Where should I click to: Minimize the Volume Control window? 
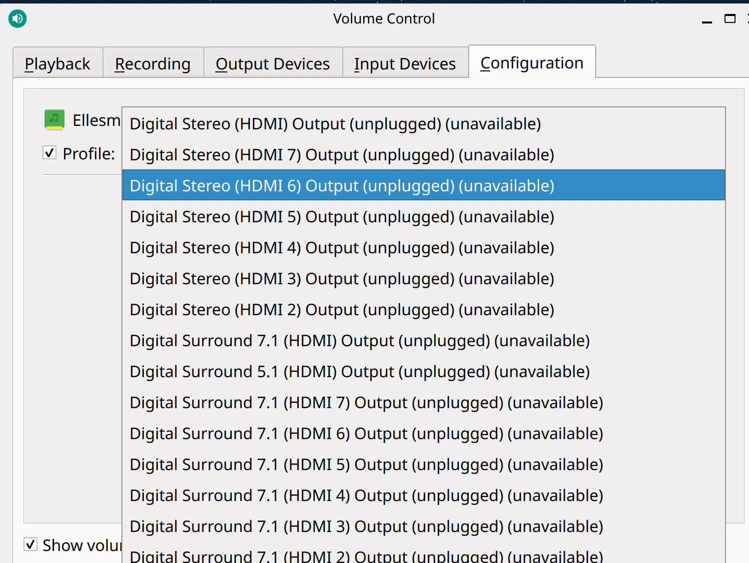tap(707, 20)
